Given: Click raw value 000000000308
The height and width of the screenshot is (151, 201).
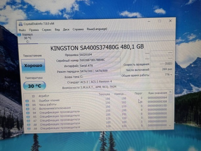Looking at the screenshot, I should click(157, 102).
